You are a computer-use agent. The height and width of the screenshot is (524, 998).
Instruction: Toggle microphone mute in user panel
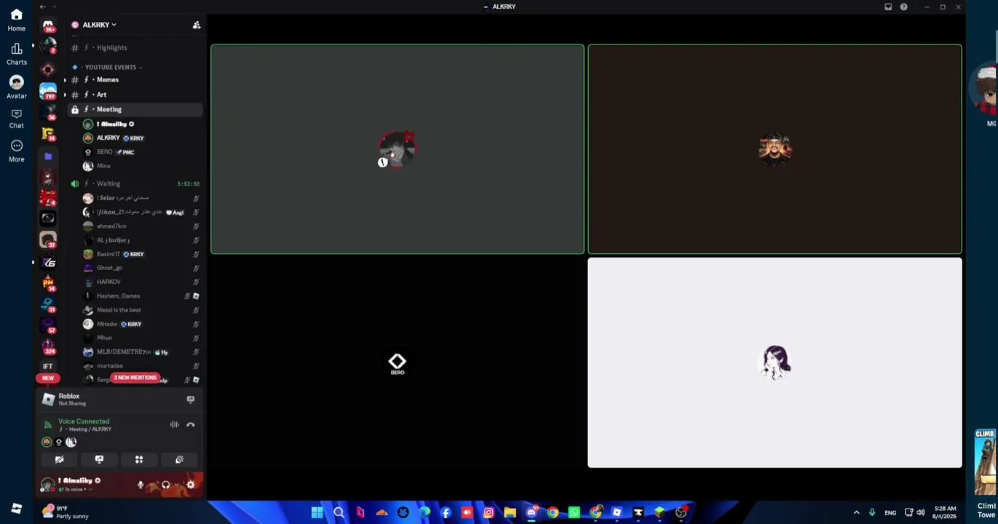[140, 485]
